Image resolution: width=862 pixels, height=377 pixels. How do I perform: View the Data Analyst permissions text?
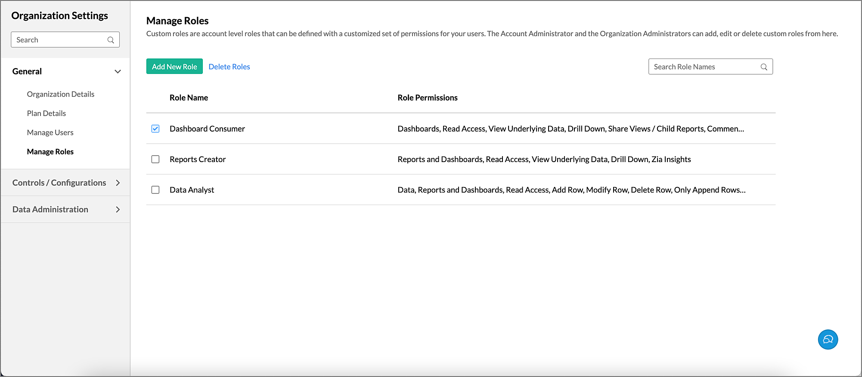(571, 190)
